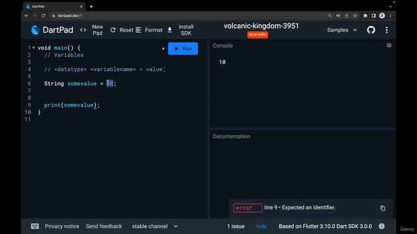The width and height of the screenshot is (417, 234).
Task: Bookmark this page with star icon
Action: 354,16
